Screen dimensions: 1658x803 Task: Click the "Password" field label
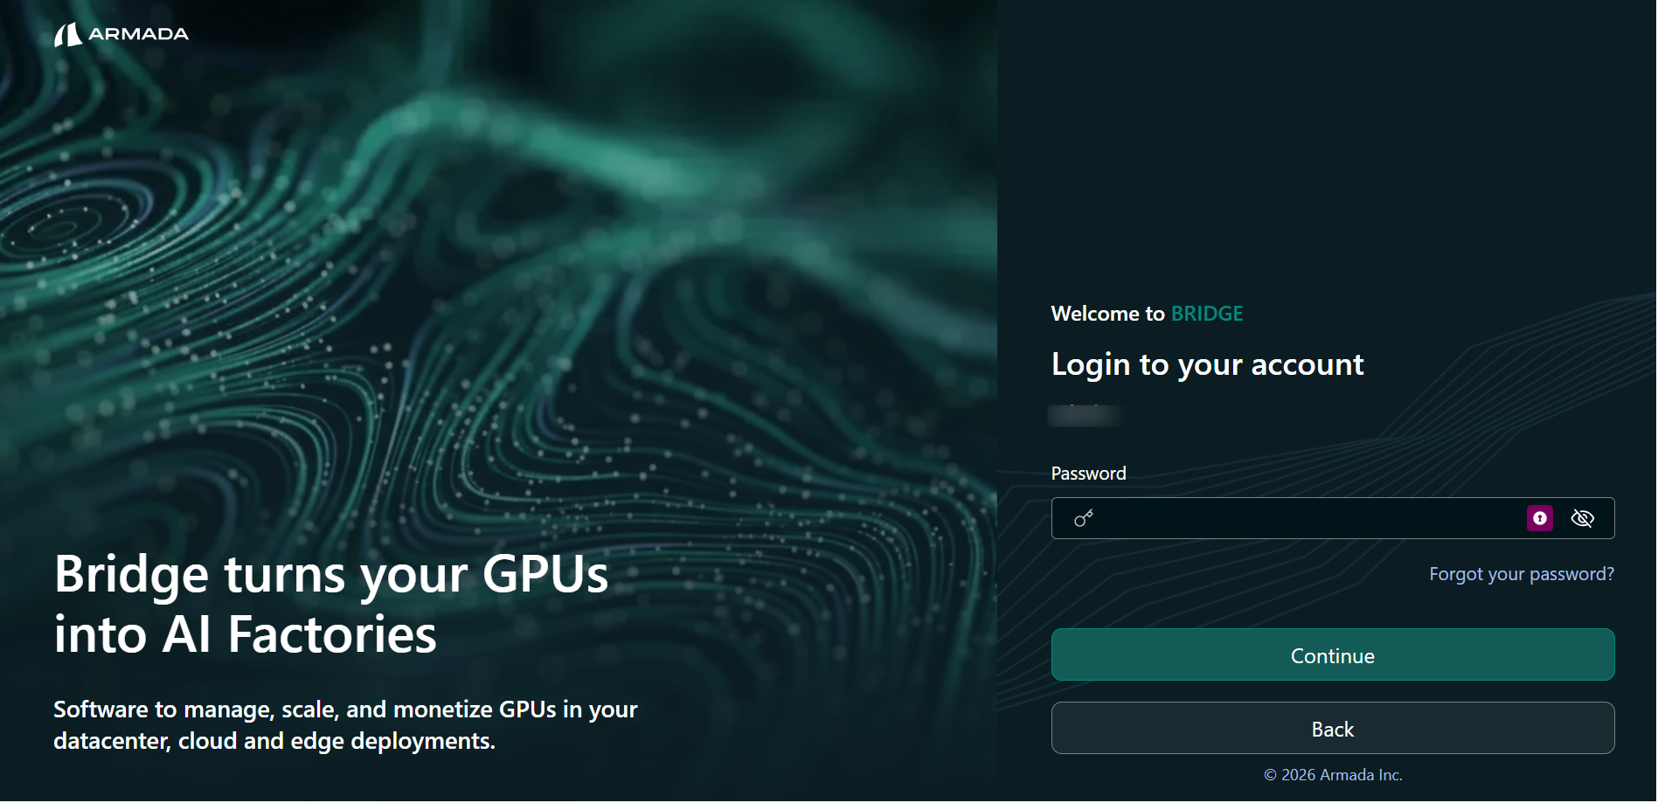(1088, 474)
